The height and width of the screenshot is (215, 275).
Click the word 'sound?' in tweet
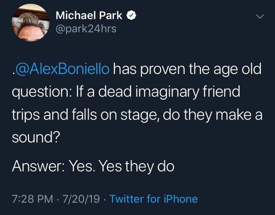(x=36, y=137)
